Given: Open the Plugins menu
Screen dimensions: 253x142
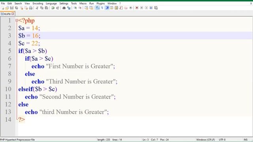Looking at the screenshot, I should (100, 4).
